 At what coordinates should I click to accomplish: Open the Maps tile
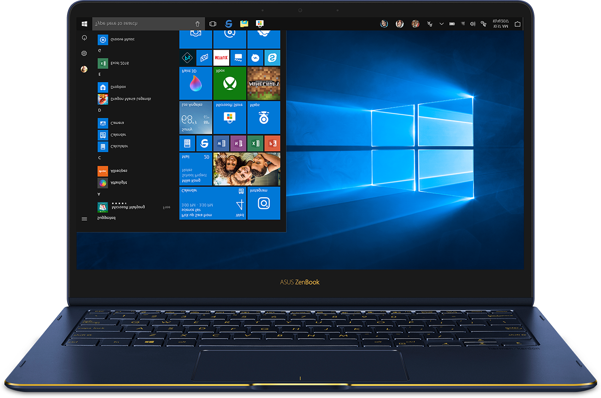coord(264,118)
